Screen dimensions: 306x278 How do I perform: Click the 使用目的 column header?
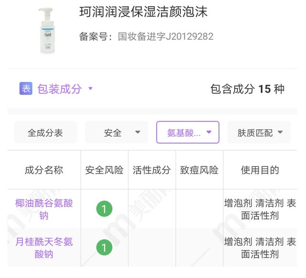pos(260,170)
